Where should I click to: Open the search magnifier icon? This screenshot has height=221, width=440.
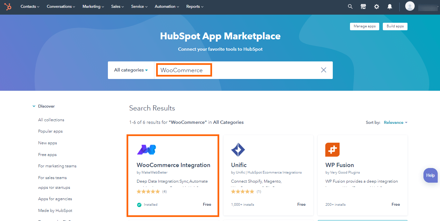350,6
